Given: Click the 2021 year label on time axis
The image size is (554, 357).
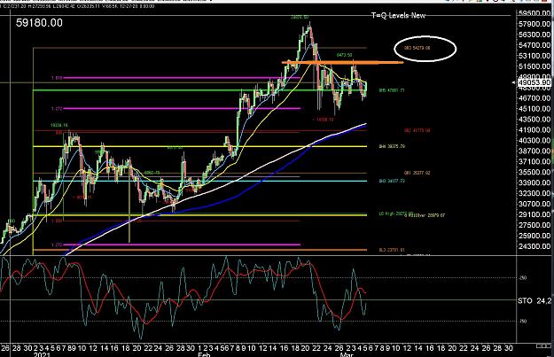Looking at the screenshot, I should point(42,354).
